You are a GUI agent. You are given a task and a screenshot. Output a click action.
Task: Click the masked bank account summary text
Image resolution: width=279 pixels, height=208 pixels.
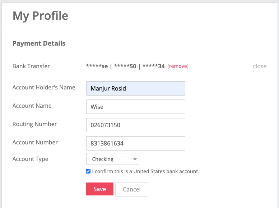[x=125, y=66]
